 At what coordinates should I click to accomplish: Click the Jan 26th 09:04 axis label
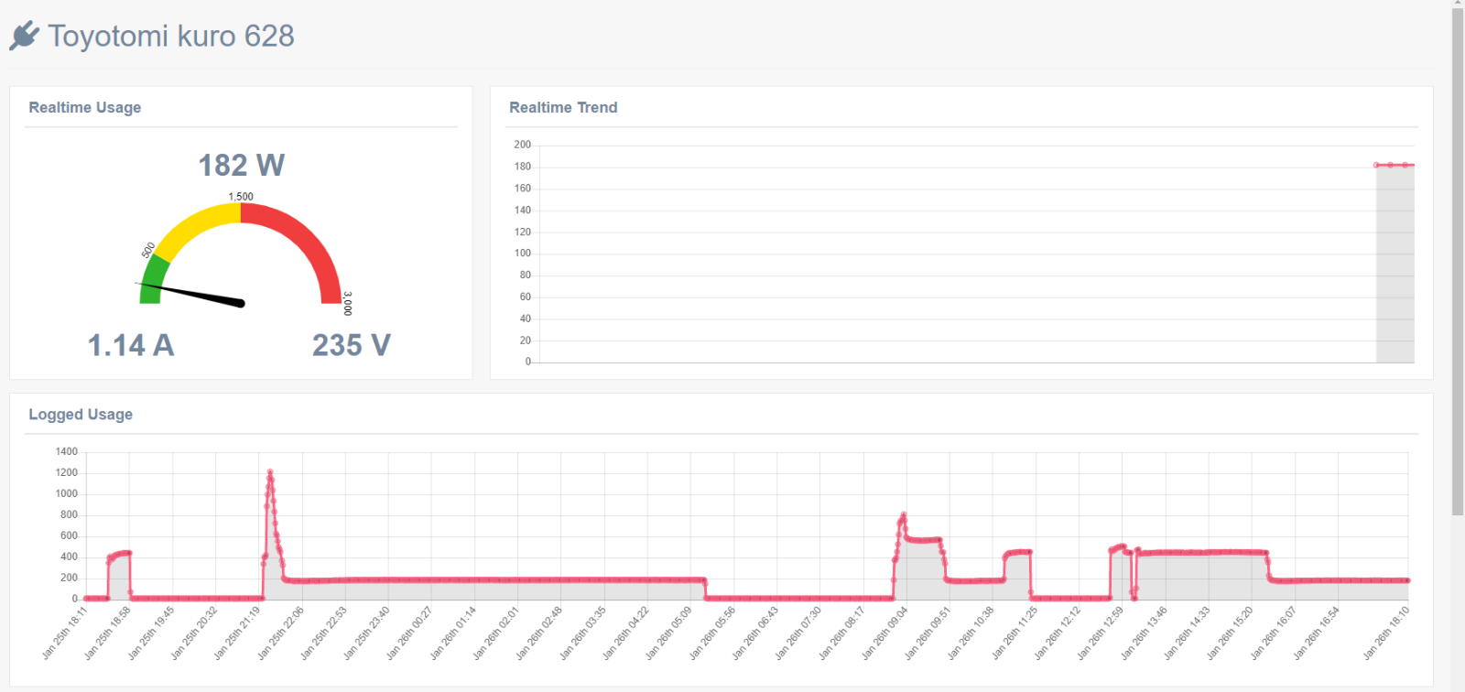885,632
